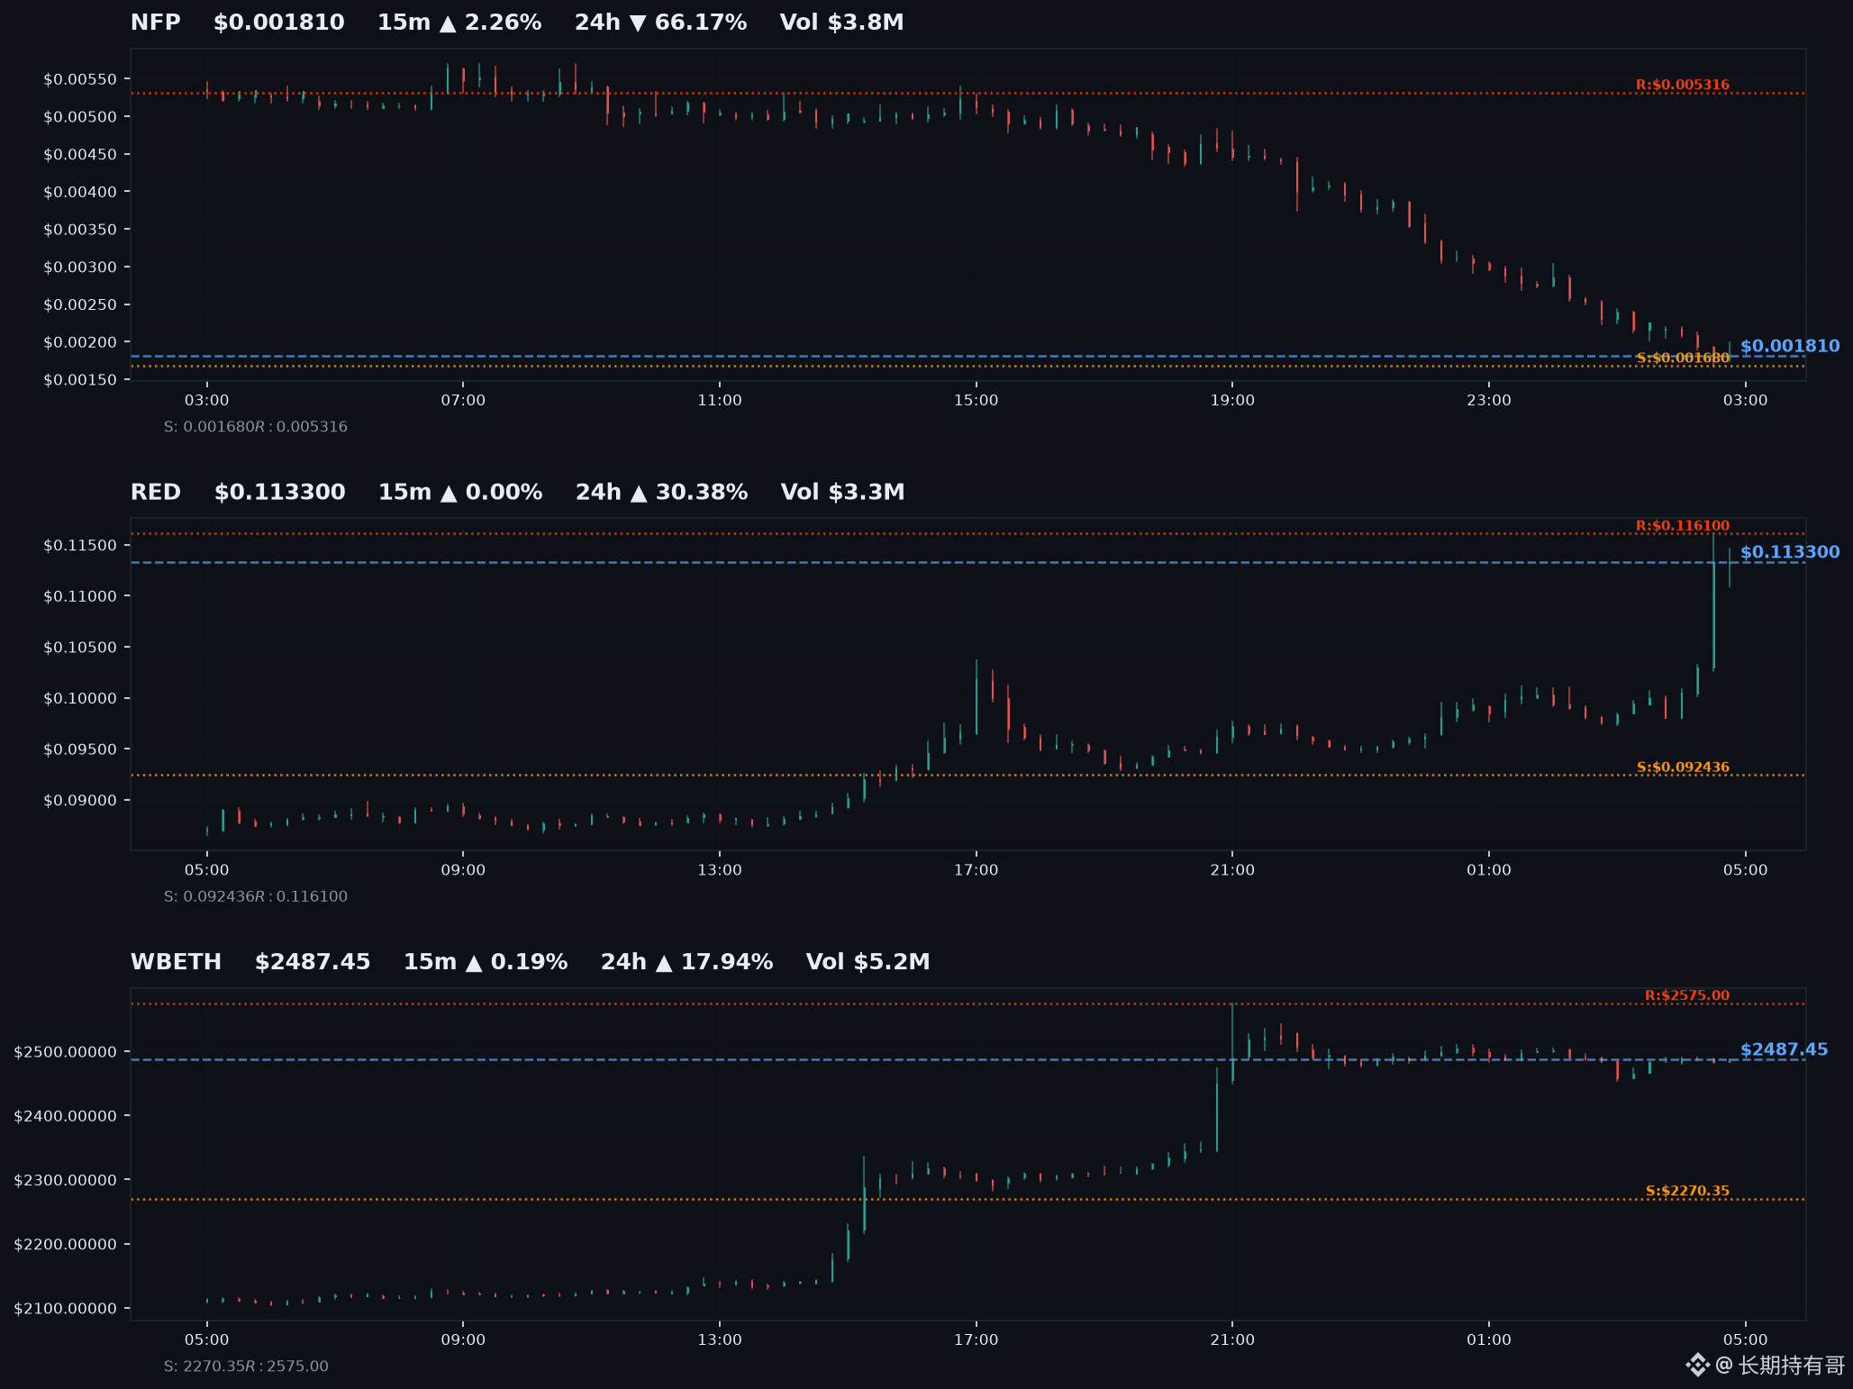
Task: Click the RED 15m ▲ 0.00% change
Action: [460, 493]
